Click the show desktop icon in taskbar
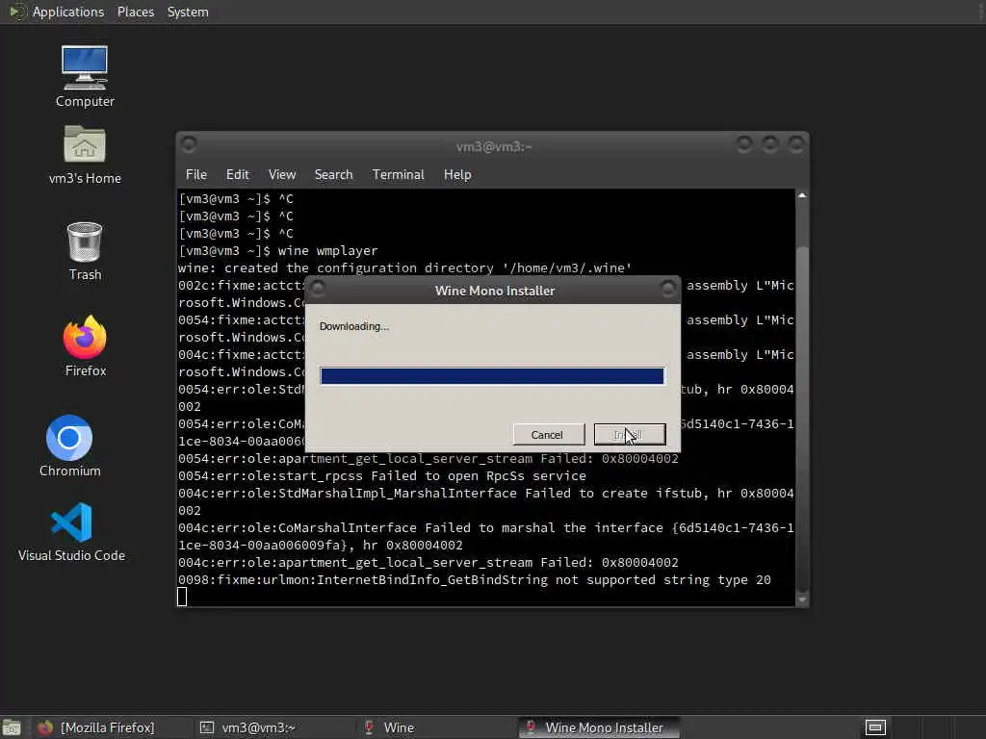The width and height of the screenshot is (986, 739). coord(12,727)
